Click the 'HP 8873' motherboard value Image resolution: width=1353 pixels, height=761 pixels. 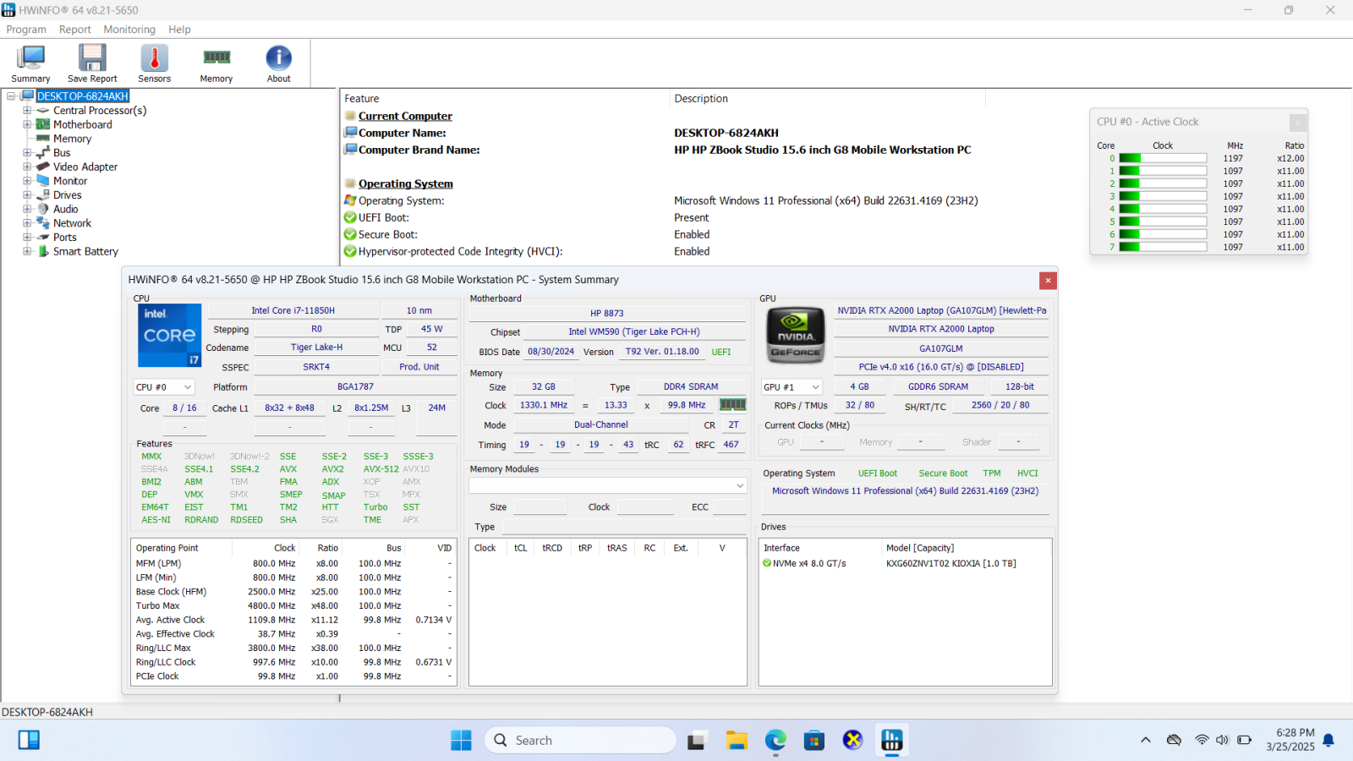pos(607,313)
